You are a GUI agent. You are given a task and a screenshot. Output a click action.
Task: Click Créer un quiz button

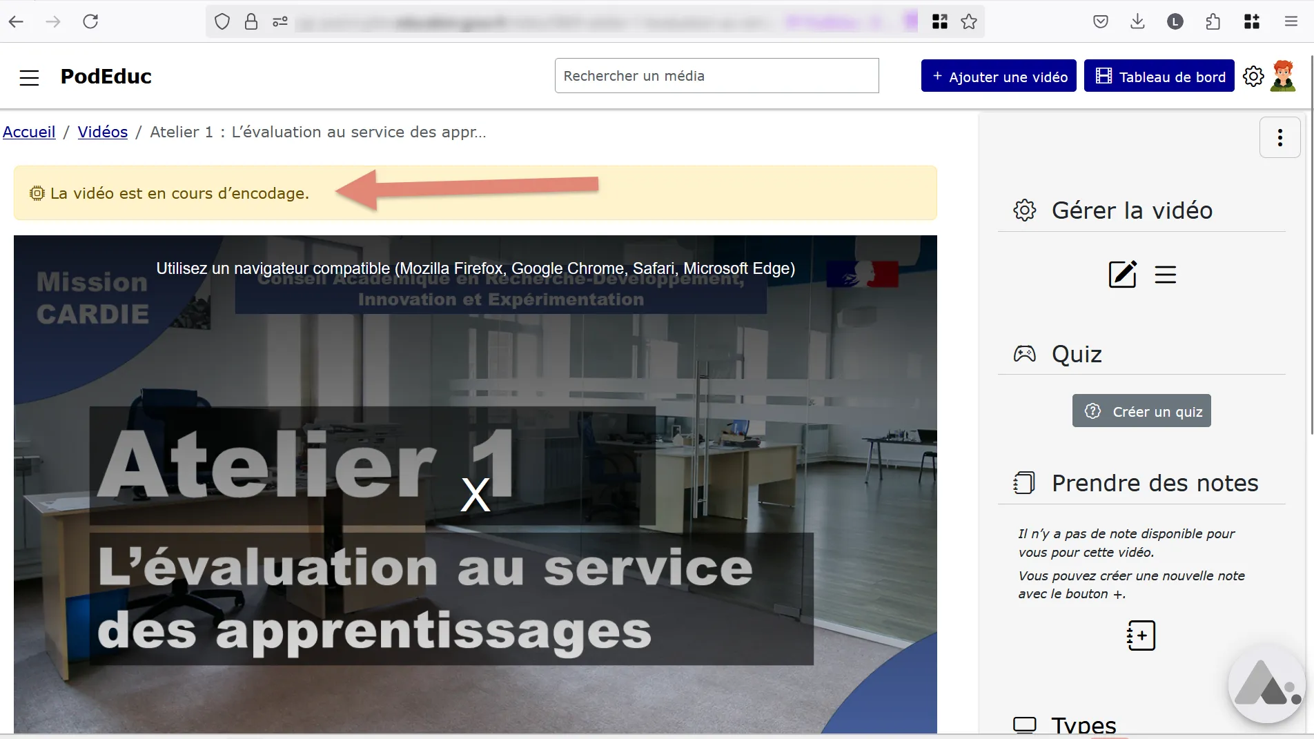point(1141,411)
